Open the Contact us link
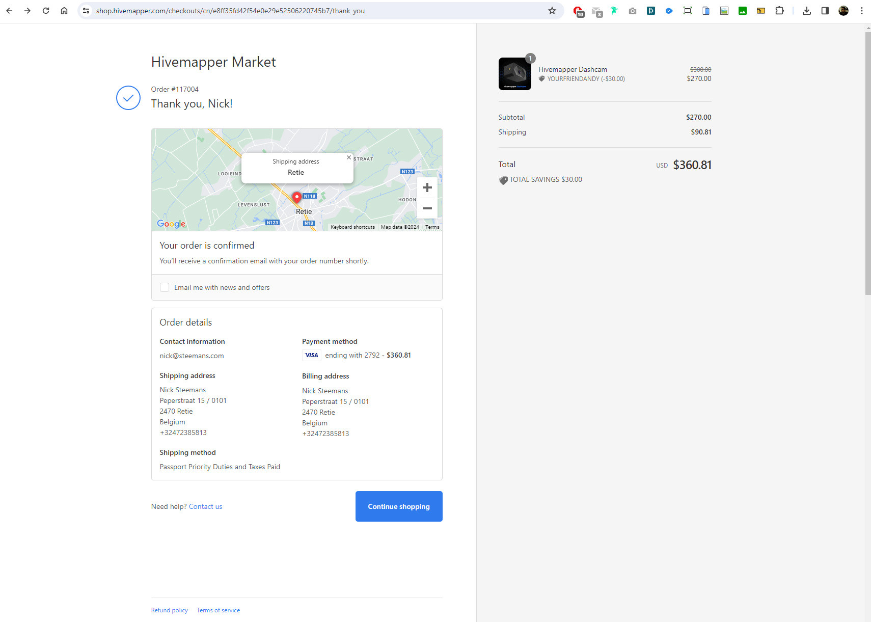Image resolution: width=871 pixels, height=622 pixels. (206, 506)
